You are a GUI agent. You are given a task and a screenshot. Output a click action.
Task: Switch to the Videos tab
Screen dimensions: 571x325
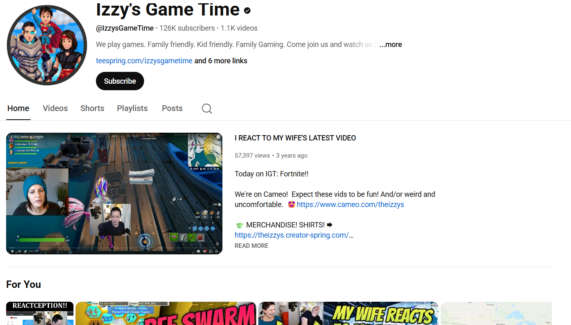pos(55,108)
